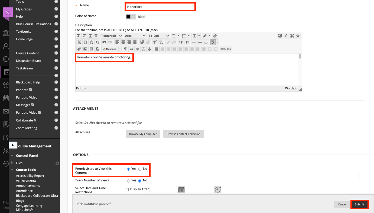Launch the math equation editor
374x213 pixels.
(97, 49)
